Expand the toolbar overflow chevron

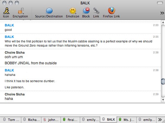[x=162, y=13]
